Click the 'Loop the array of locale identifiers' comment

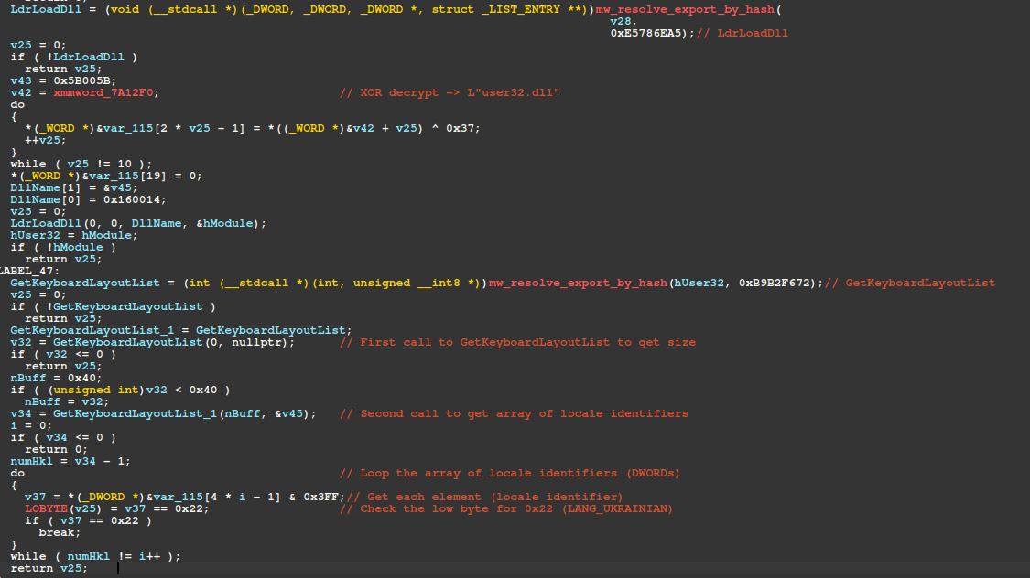pos(510,473)
